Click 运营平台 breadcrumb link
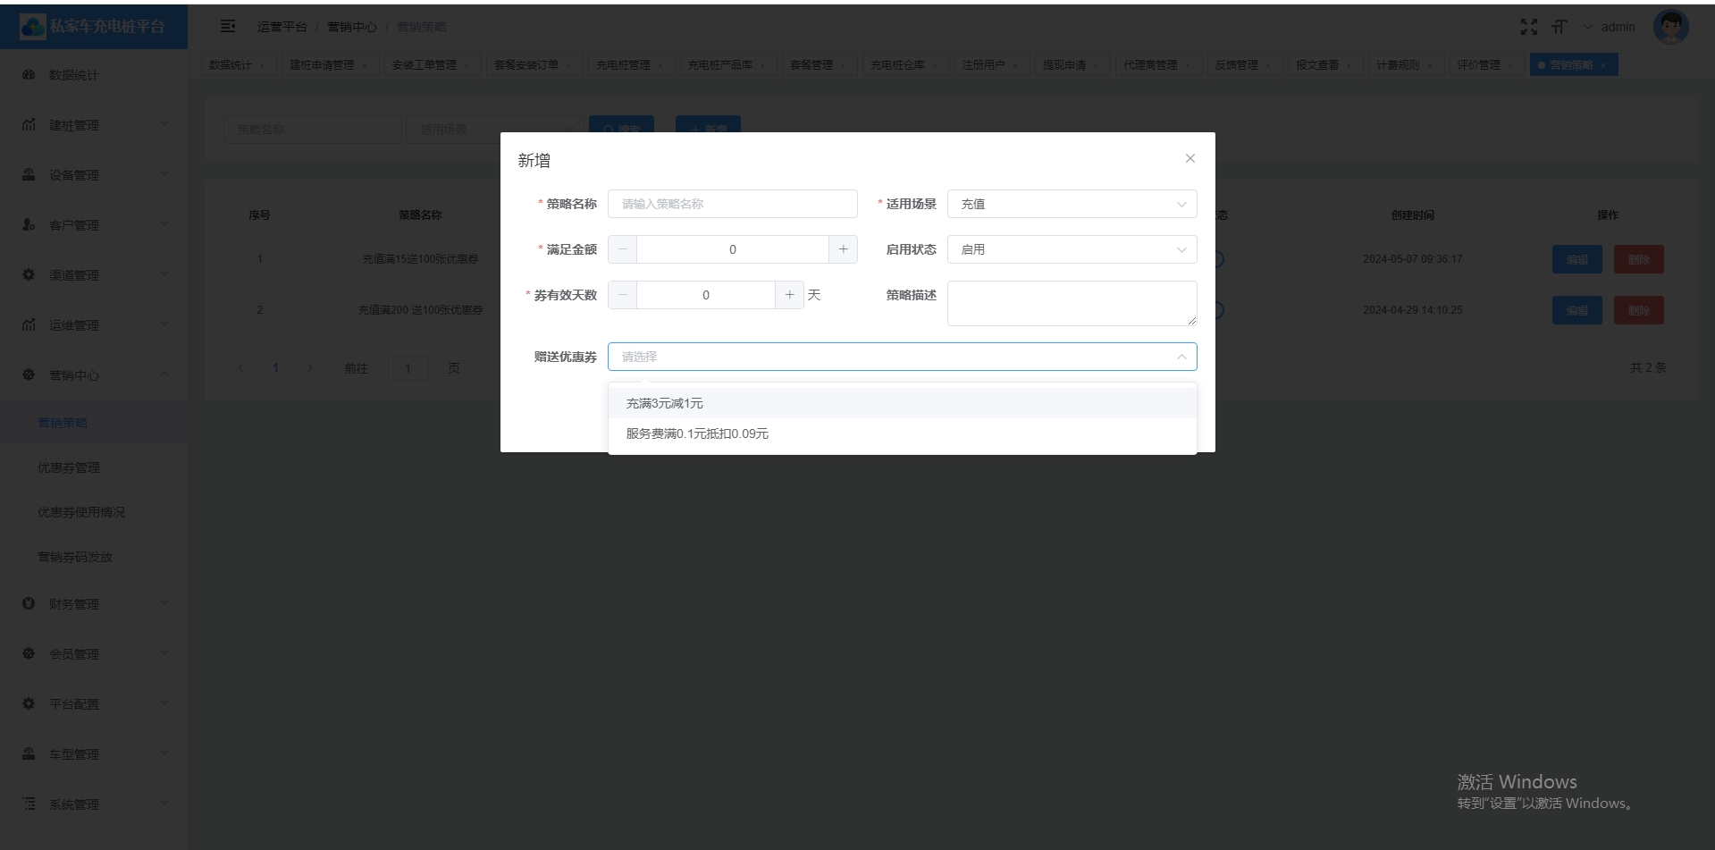Screen dimensions: 1715x850 [x=282, y=27]
